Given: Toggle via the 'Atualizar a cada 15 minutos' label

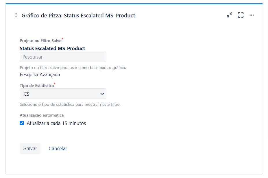Looking at the screenshot, I should click(x=56, y=123).
